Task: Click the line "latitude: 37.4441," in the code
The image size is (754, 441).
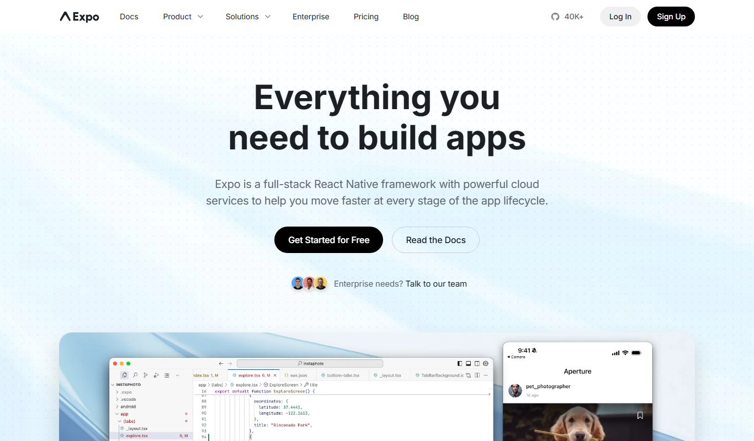Action: (280, 407)
